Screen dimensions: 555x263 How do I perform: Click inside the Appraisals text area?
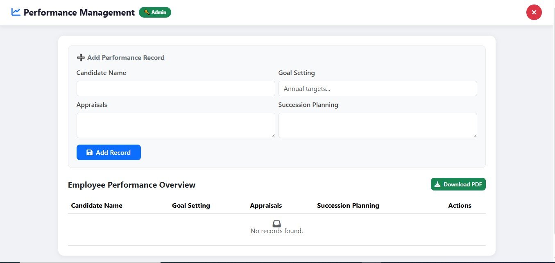(x=176, y=125)
